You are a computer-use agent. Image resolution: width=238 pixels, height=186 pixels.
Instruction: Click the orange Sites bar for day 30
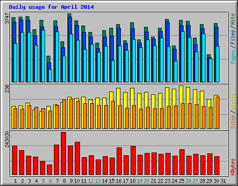click(x=218, y=113)
